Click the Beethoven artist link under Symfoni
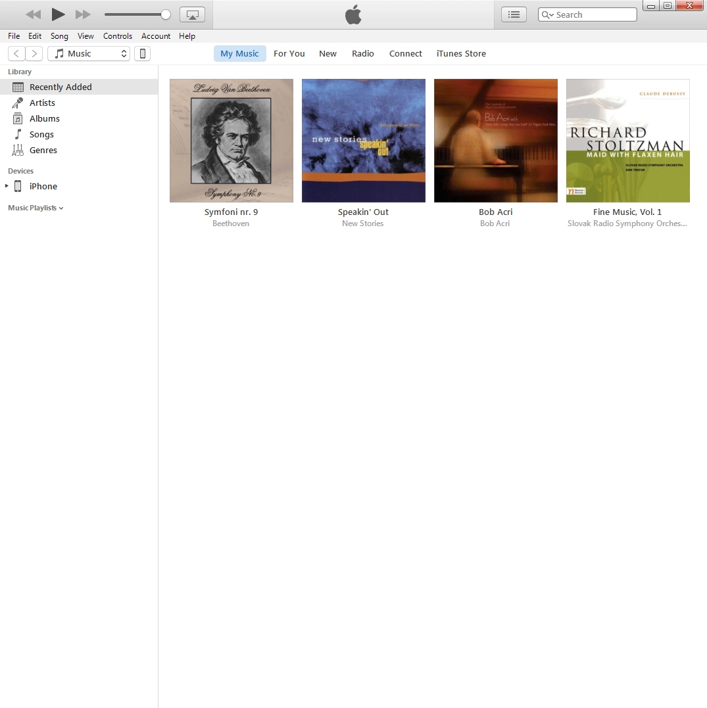Viewport: 707px width, 708px height. (231, 224)
